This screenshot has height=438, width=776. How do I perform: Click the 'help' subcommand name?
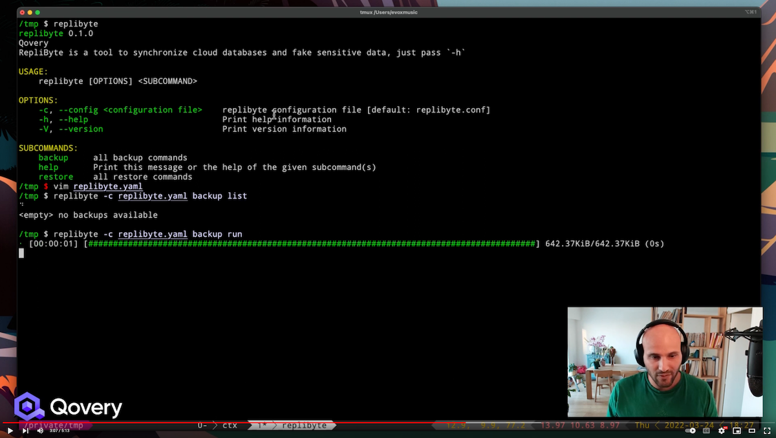point(48,167)
